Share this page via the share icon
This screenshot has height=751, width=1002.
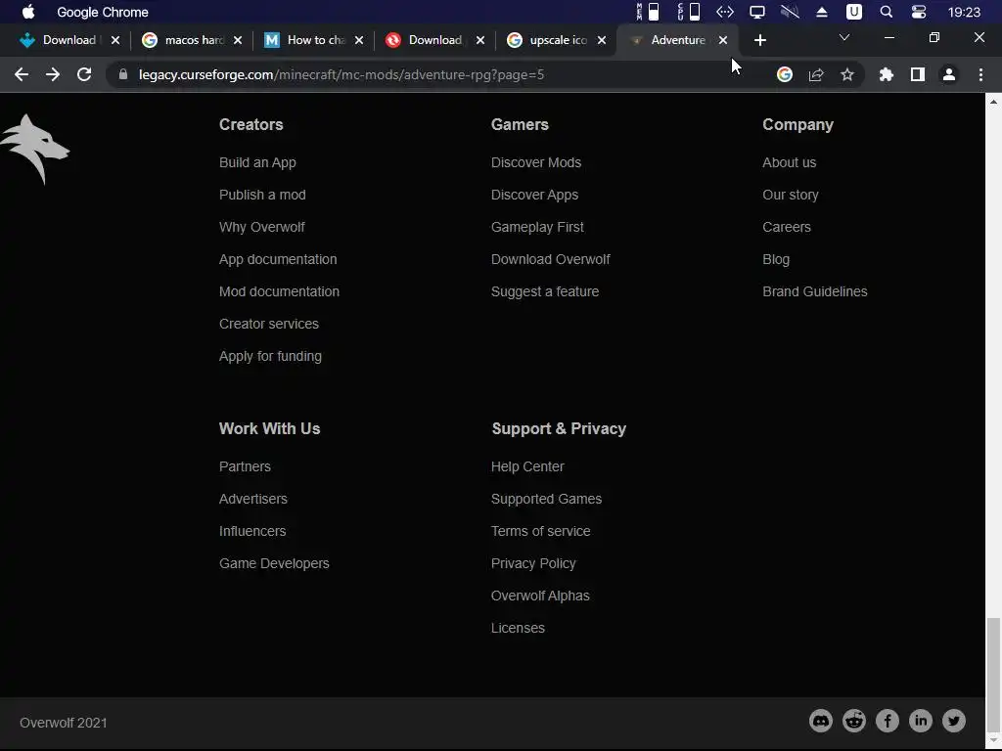point(816,74)
